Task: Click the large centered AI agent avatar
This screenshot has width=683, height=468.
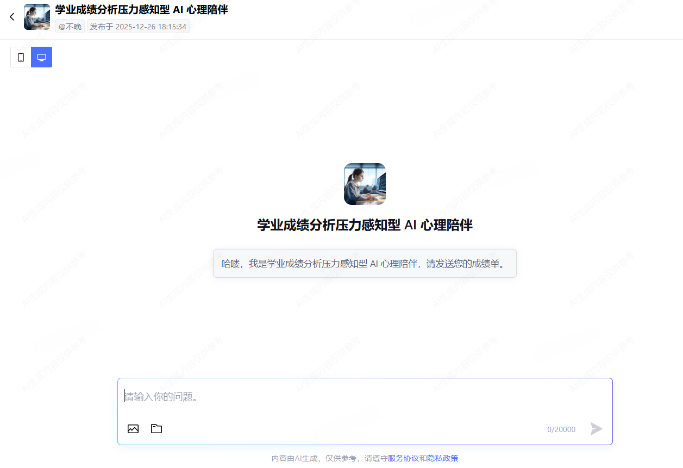Action: [365, 184]
